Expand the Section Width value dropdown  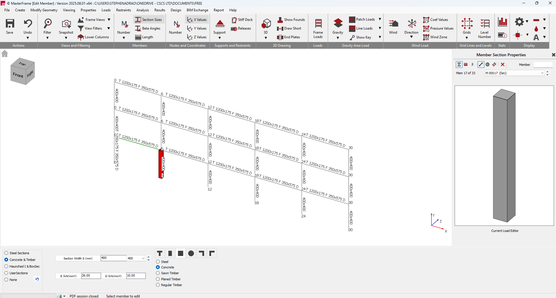143,258
